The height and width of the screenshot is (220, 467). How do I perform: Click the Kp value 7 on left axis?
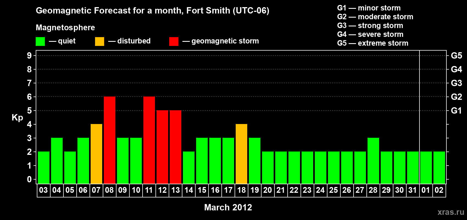[x=29, y=83]
